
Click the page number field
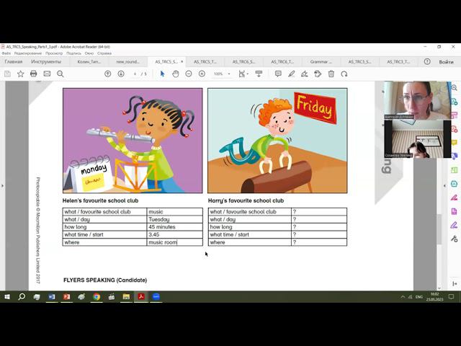click(135, 74)
